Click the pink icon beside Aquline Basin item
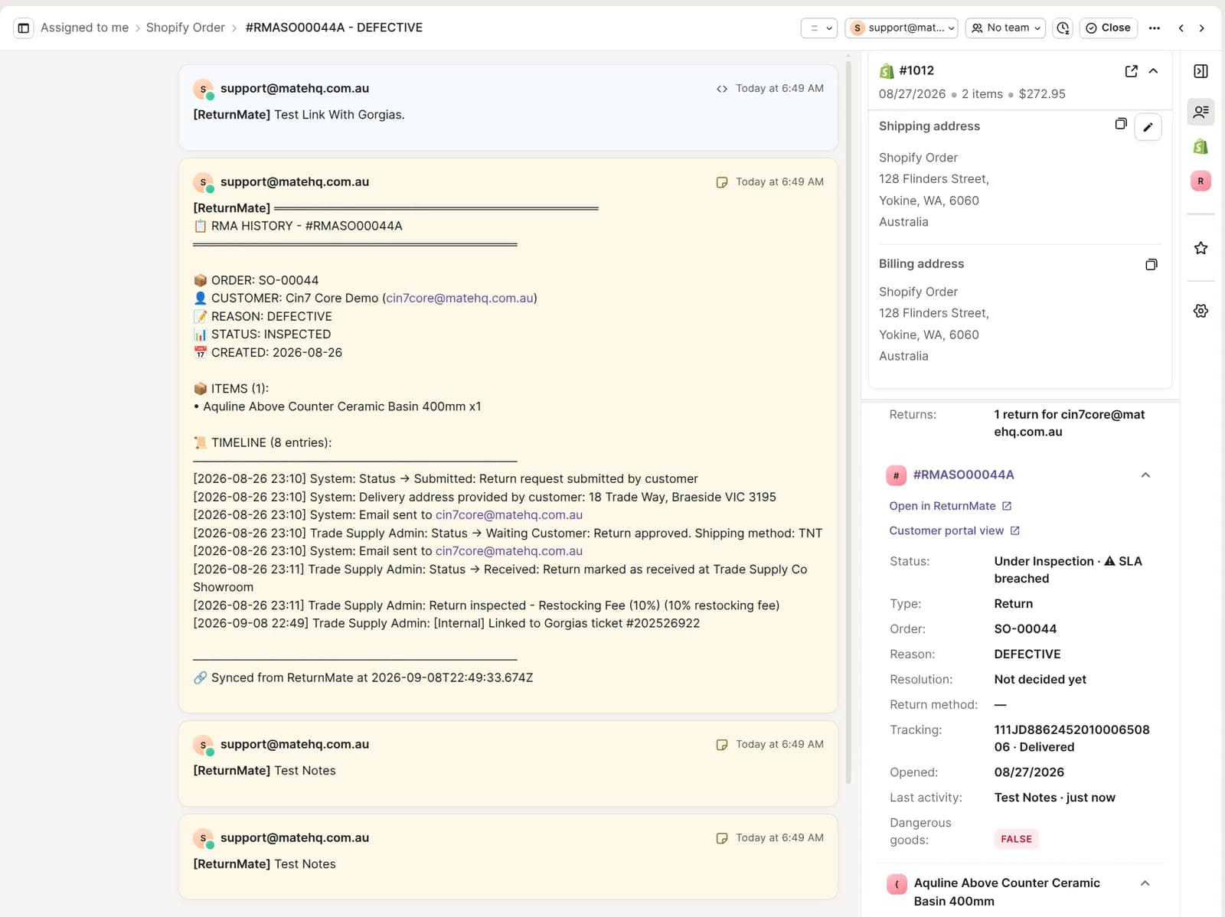The height and width of the screenshot is (917, 1225). (897, 884)
